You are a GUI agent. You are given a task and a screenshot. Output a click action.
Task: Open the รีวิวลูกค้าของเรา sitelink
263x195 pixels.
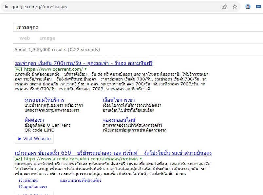pos(33,186)
